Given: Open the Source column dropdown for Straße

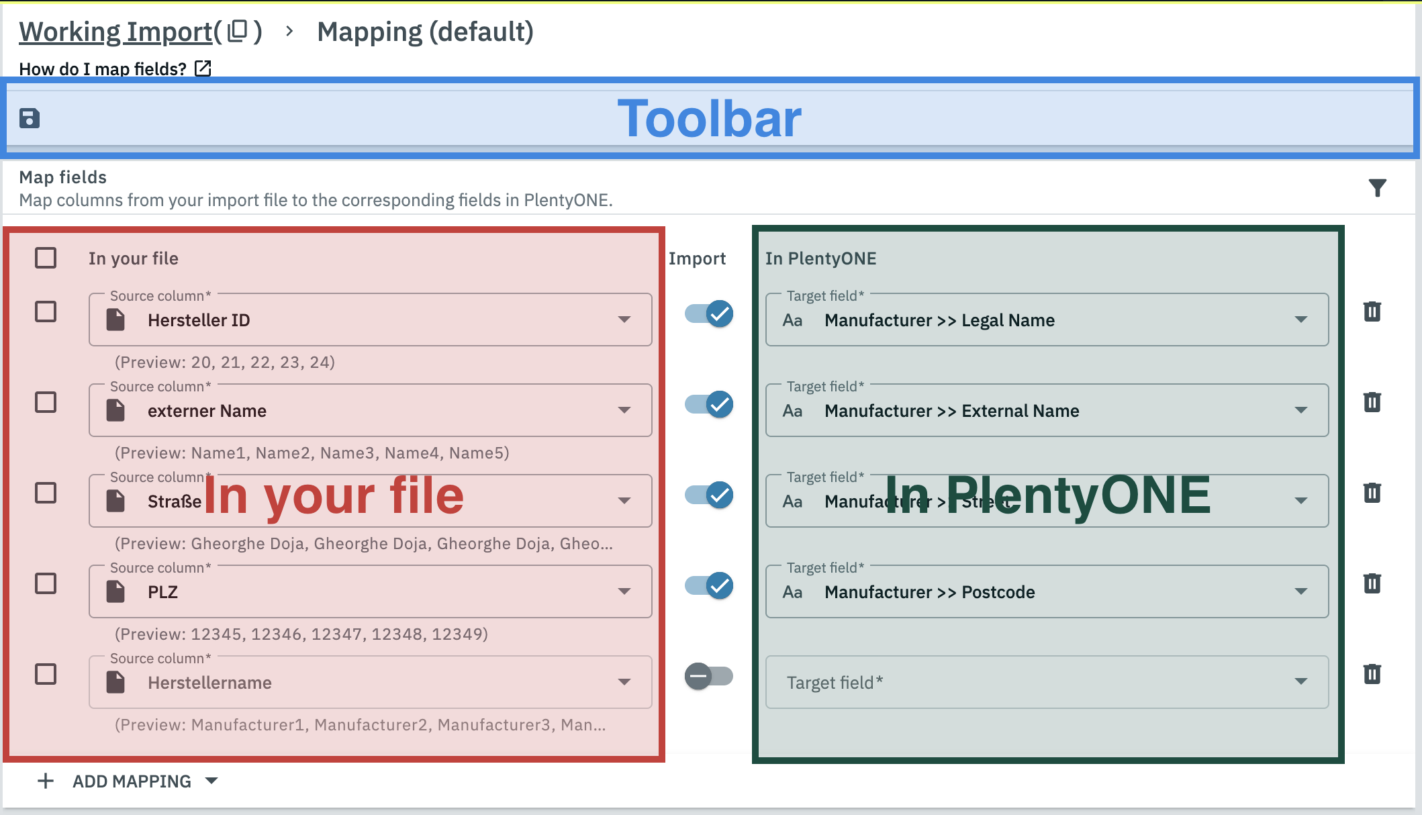Looking at the screenshot, I should pos(624,500).
